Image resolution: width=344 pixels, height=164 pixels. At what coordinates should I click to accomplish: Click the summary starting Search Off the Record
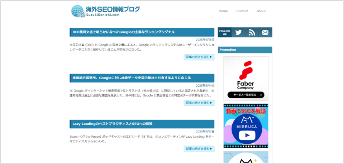click(x=142, y=139)
